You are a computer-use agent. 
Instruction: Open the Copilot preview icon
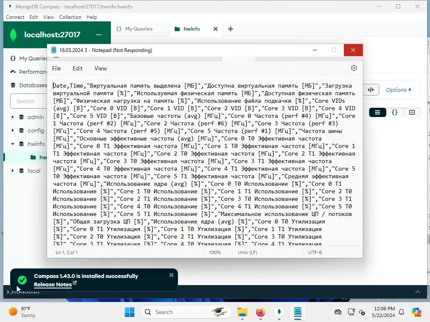(417, 312)
